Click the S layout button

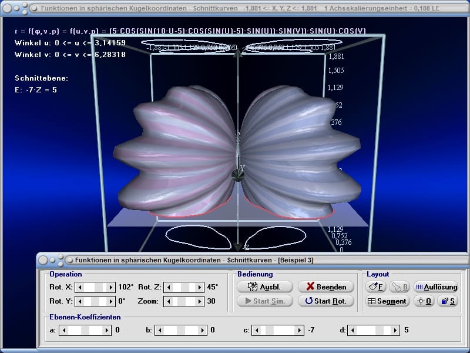click(x=448, y=301)
